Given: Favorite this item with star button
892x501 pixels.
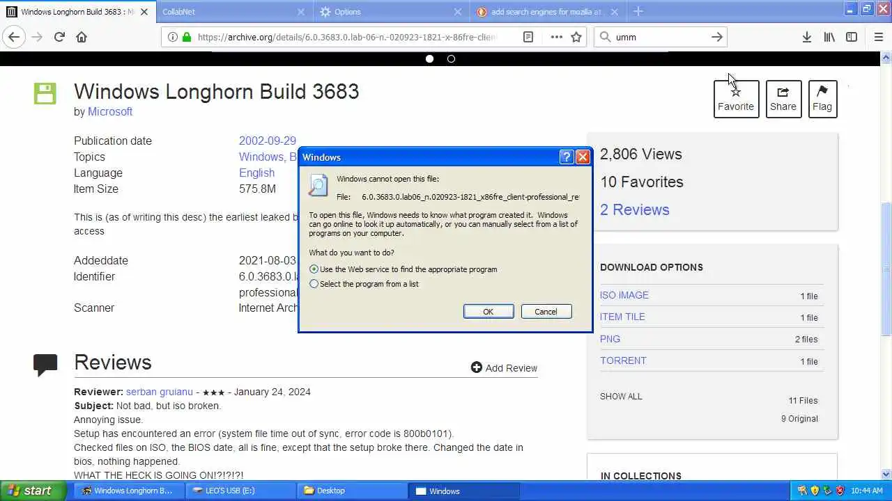Looking at the screenshot, I should tap(736, 99).
